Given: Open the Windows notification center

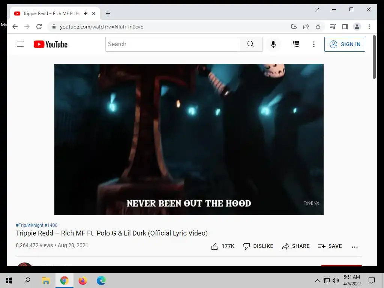Looking at the screenshot, I should point(372,280).
